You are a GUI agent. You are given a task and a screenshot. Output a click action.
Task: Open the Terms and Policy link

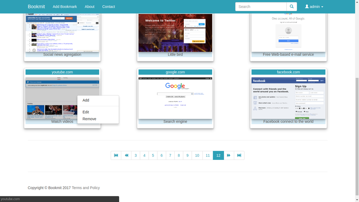point(86,188)
